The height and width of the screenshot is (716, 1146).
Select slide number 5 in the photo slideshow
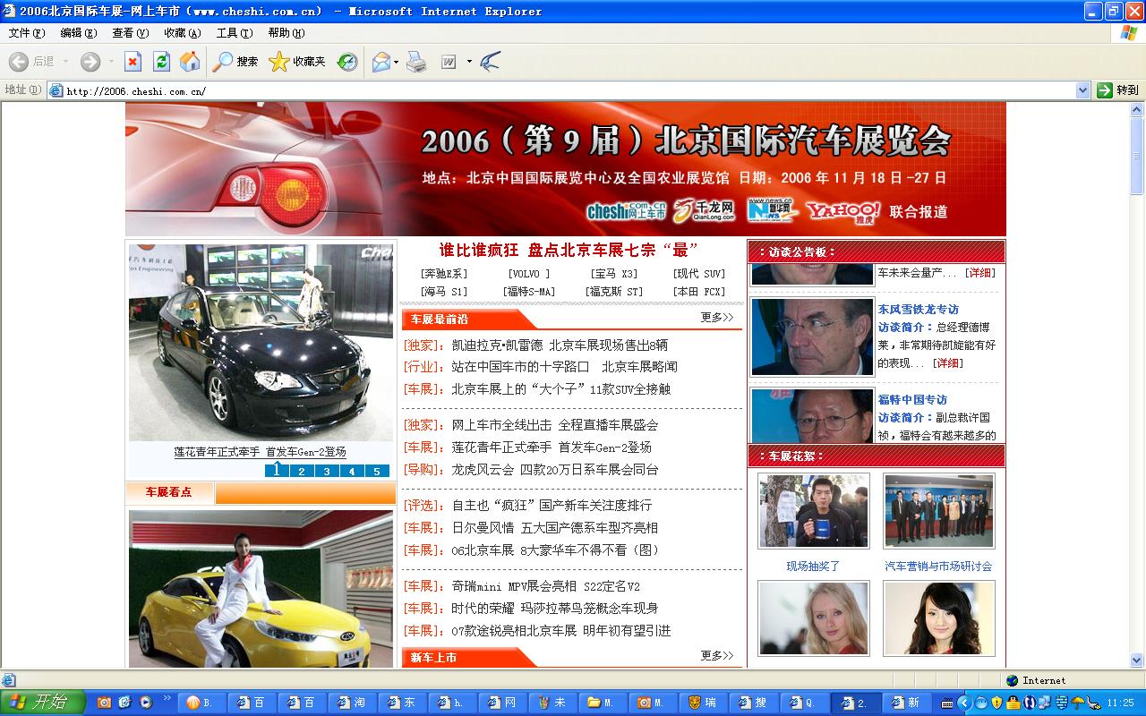click(x=377, y=471)
